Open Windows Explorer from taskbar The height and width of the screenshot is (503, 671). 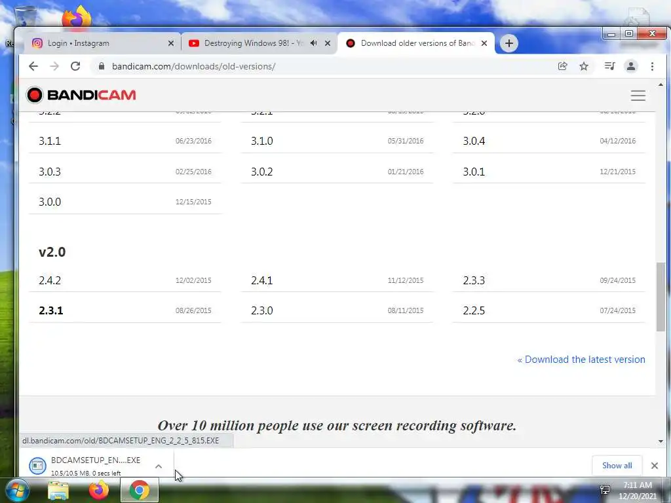[58, 491]
